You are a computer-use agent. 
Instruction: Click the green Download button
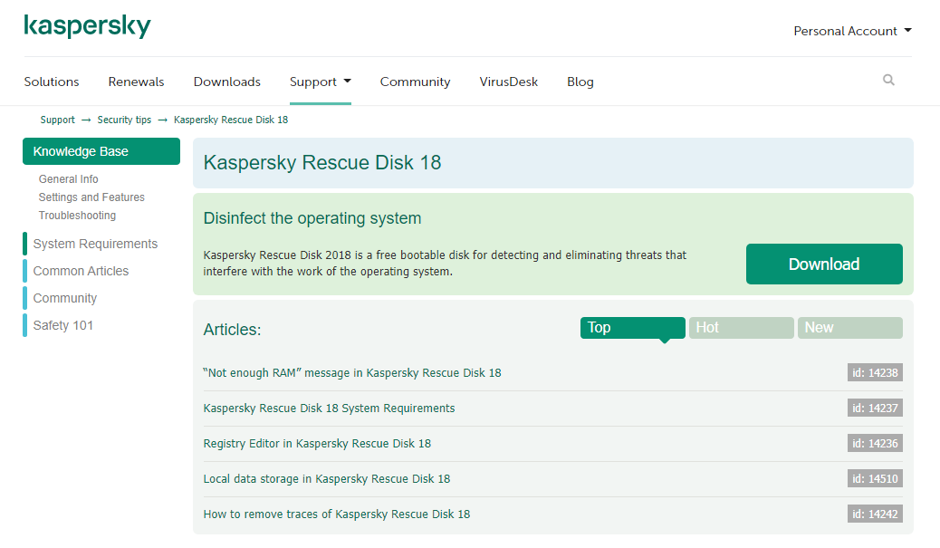[x=824, y=264]
